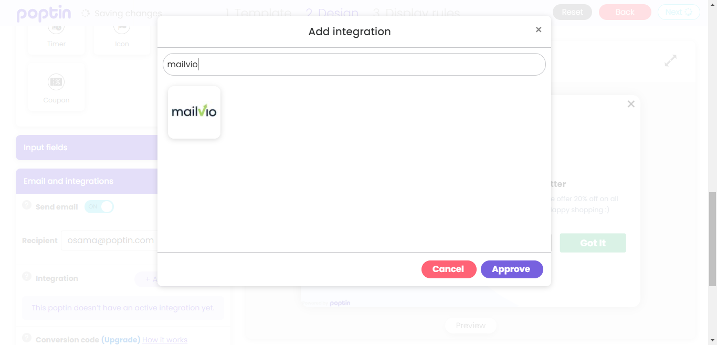Click the integration search field
Viewport: 717px width, 345px height.
354,65
